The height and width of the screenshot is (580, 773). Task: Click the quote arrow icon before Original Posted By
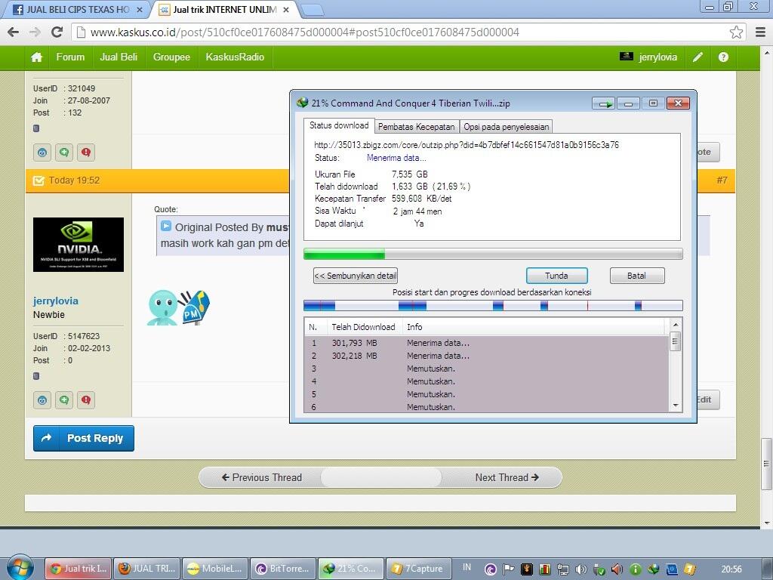coord(166,227)
